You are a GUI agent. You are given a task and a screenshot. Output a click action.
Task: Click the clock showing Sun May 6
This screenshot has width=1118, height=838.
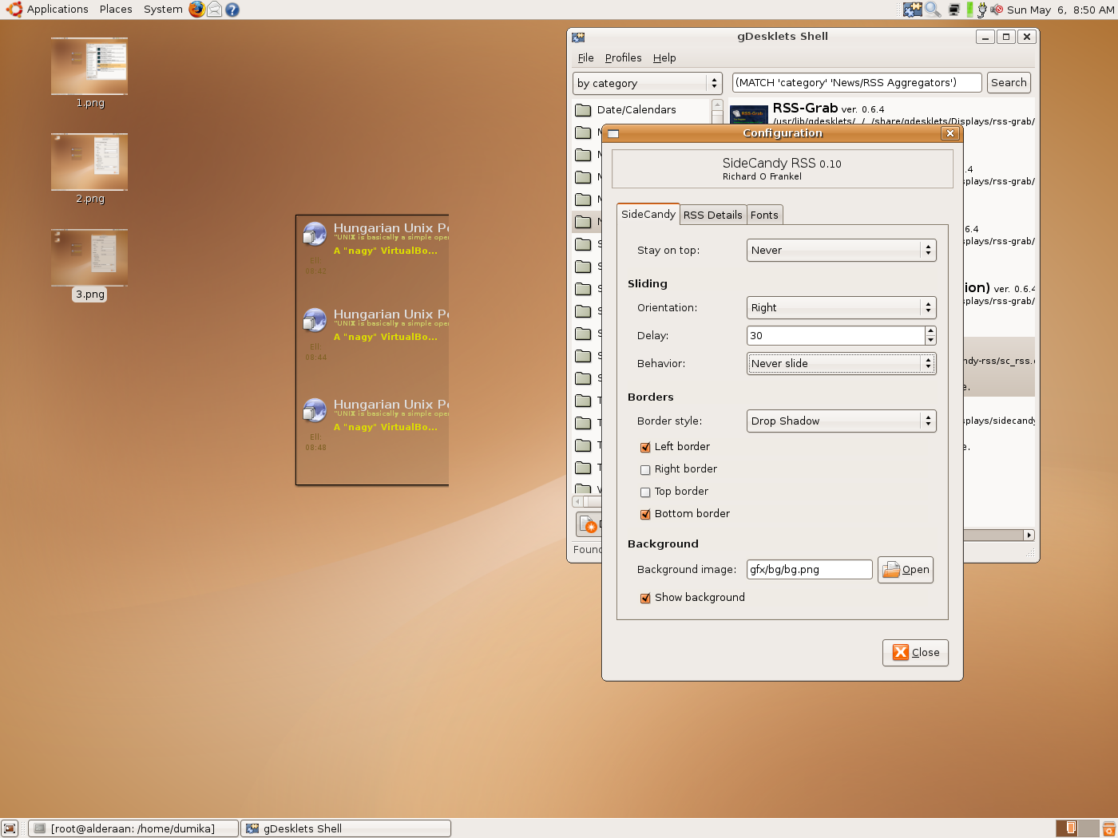pyautogui.click(x=1060, y=10)
